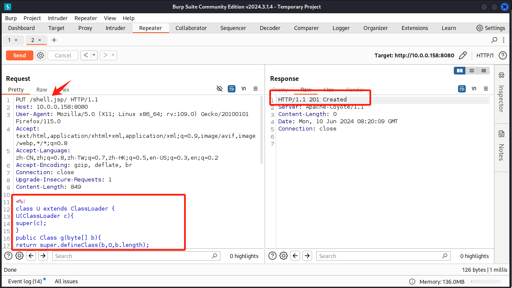This screenshot has height=288, width=512.
Task: Open the Notes side panel
Action: point(501,145)
